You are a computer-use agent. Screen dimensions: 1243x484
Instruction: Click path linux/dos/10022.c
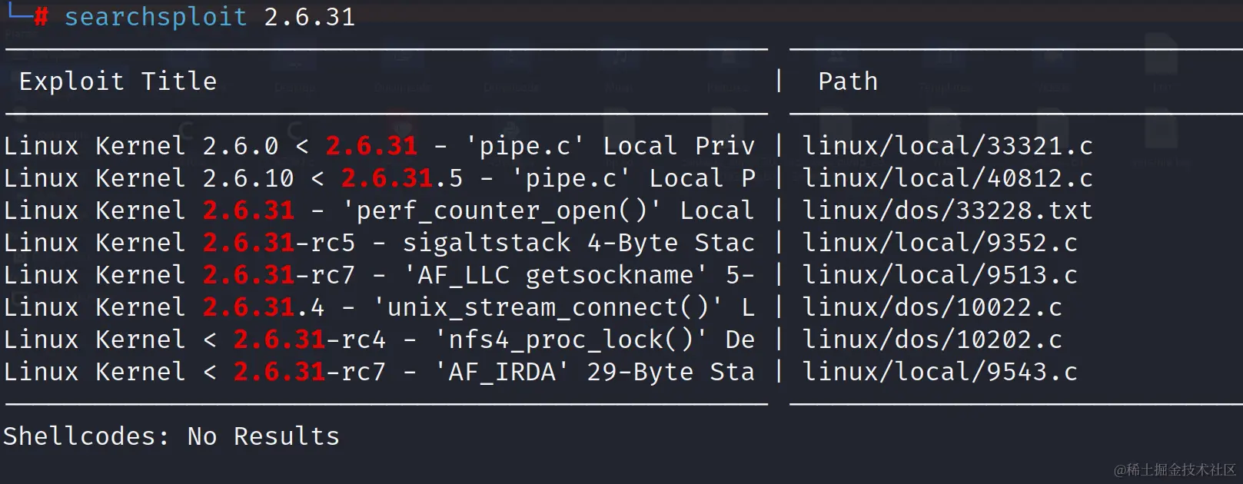pos(932,307)
